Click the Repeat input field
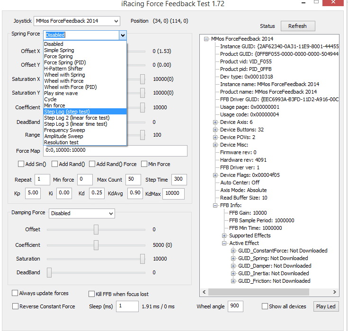Image resolution: width=348 pixels, height=331 pixels. pos(42,180)
